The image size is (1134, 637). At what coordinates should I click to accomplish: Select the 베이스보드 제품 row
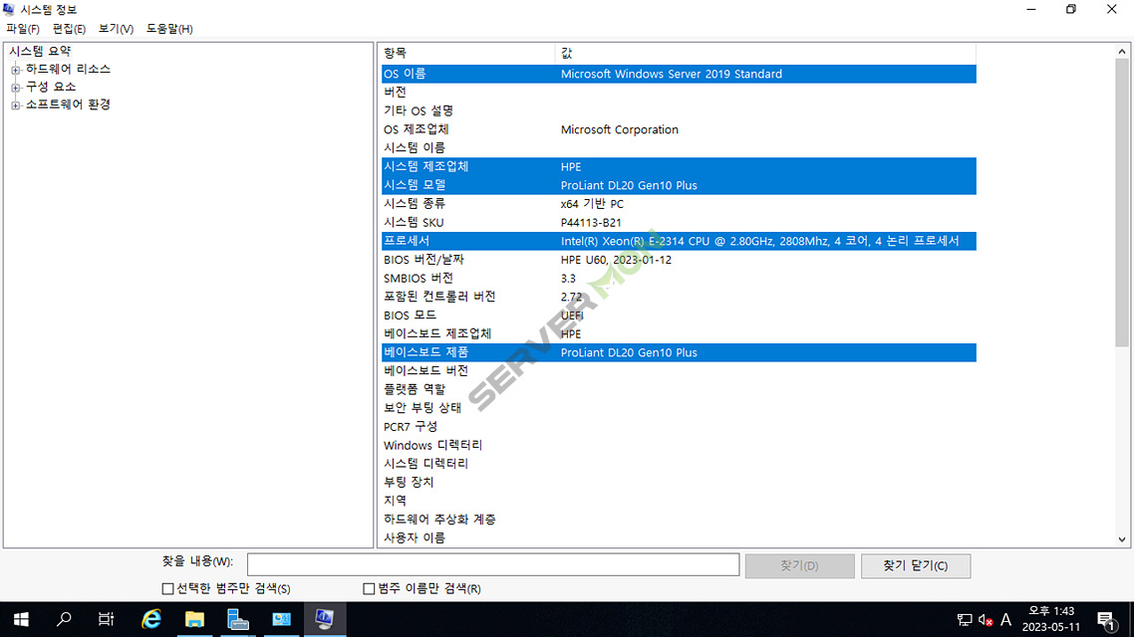click(679, 352)
